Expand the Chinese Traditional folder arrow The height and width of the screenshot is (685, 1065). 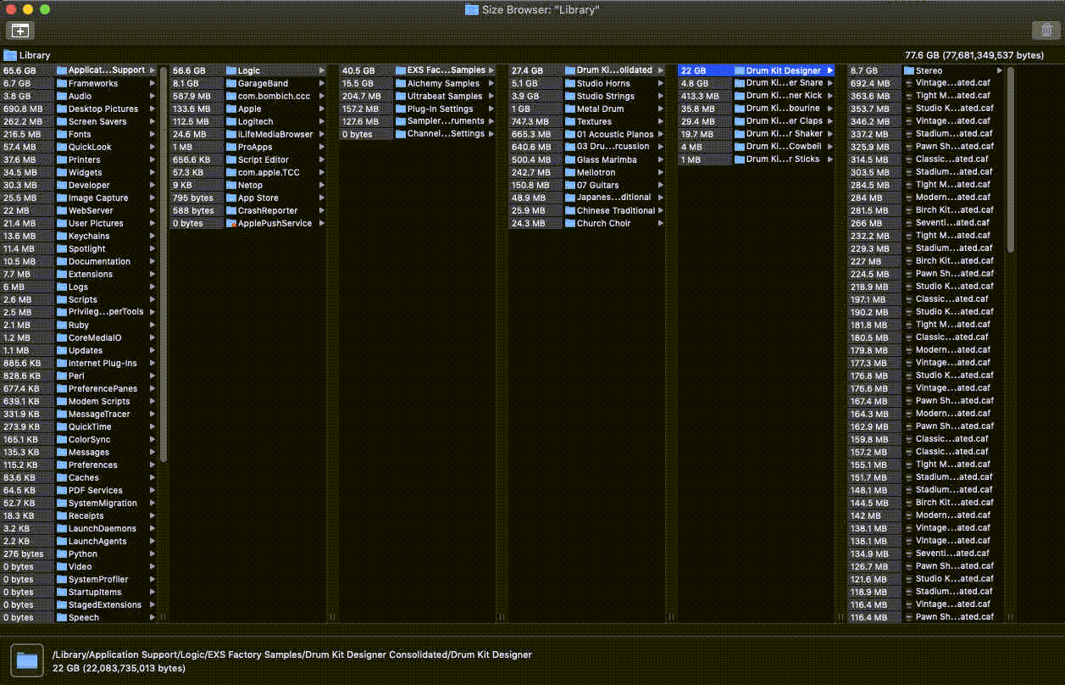pyautogui.click(x=661, y=210)
